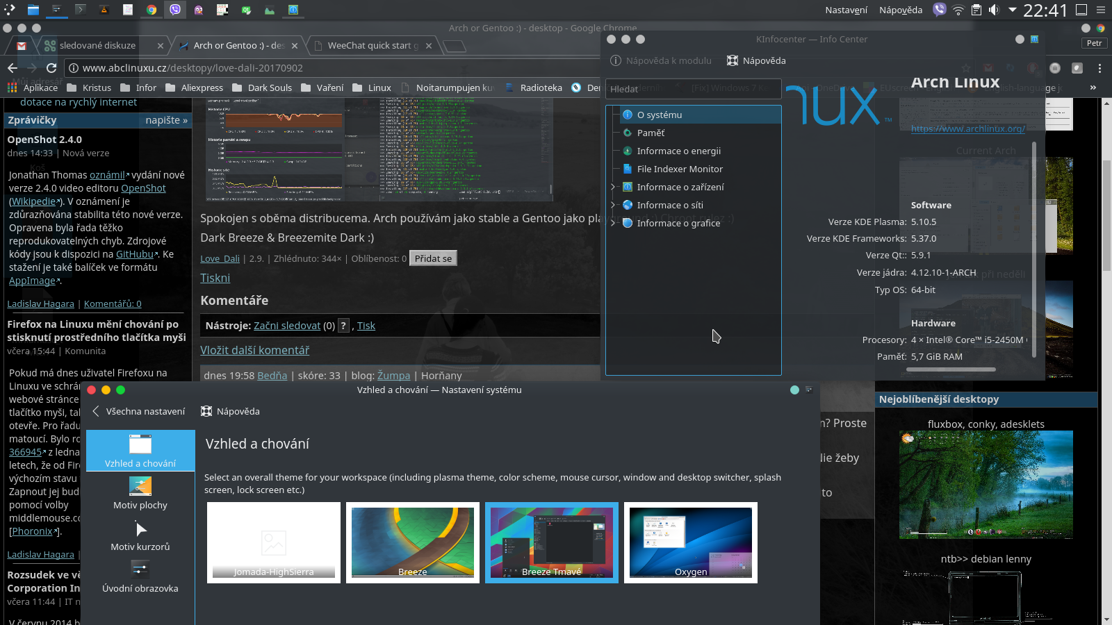The image size is (1112, 625).
Task: Launch the file manager from the panel
Action: pyautogui.click(x=33, y=10)
